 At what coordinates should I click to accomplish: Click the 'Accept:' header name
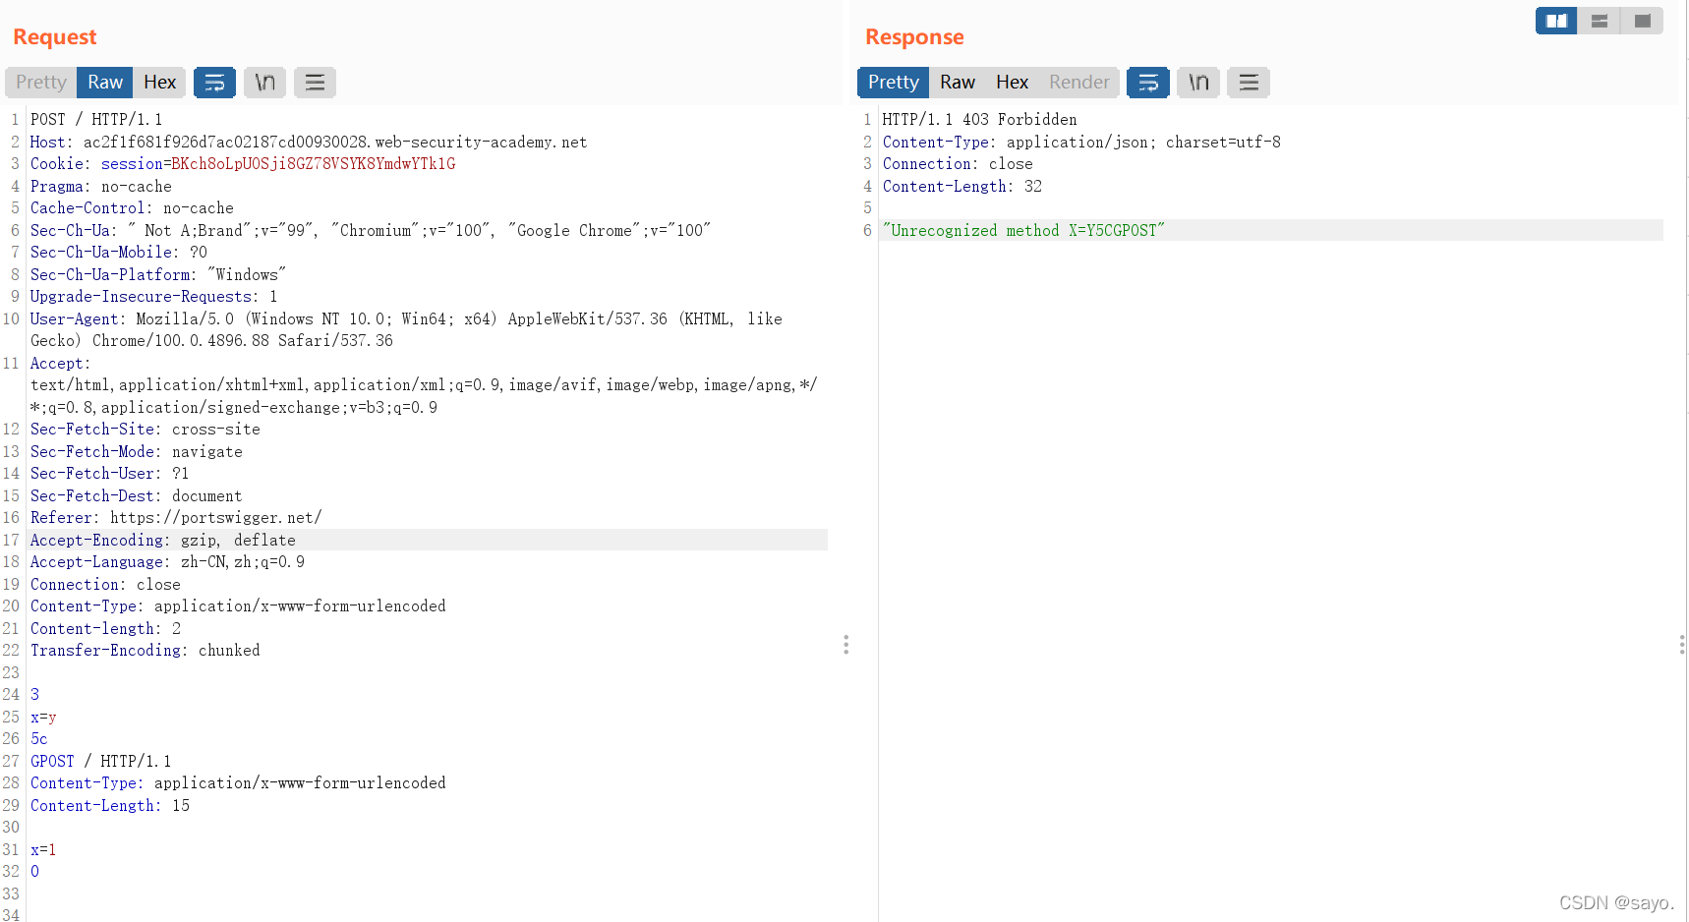[60, 364]
